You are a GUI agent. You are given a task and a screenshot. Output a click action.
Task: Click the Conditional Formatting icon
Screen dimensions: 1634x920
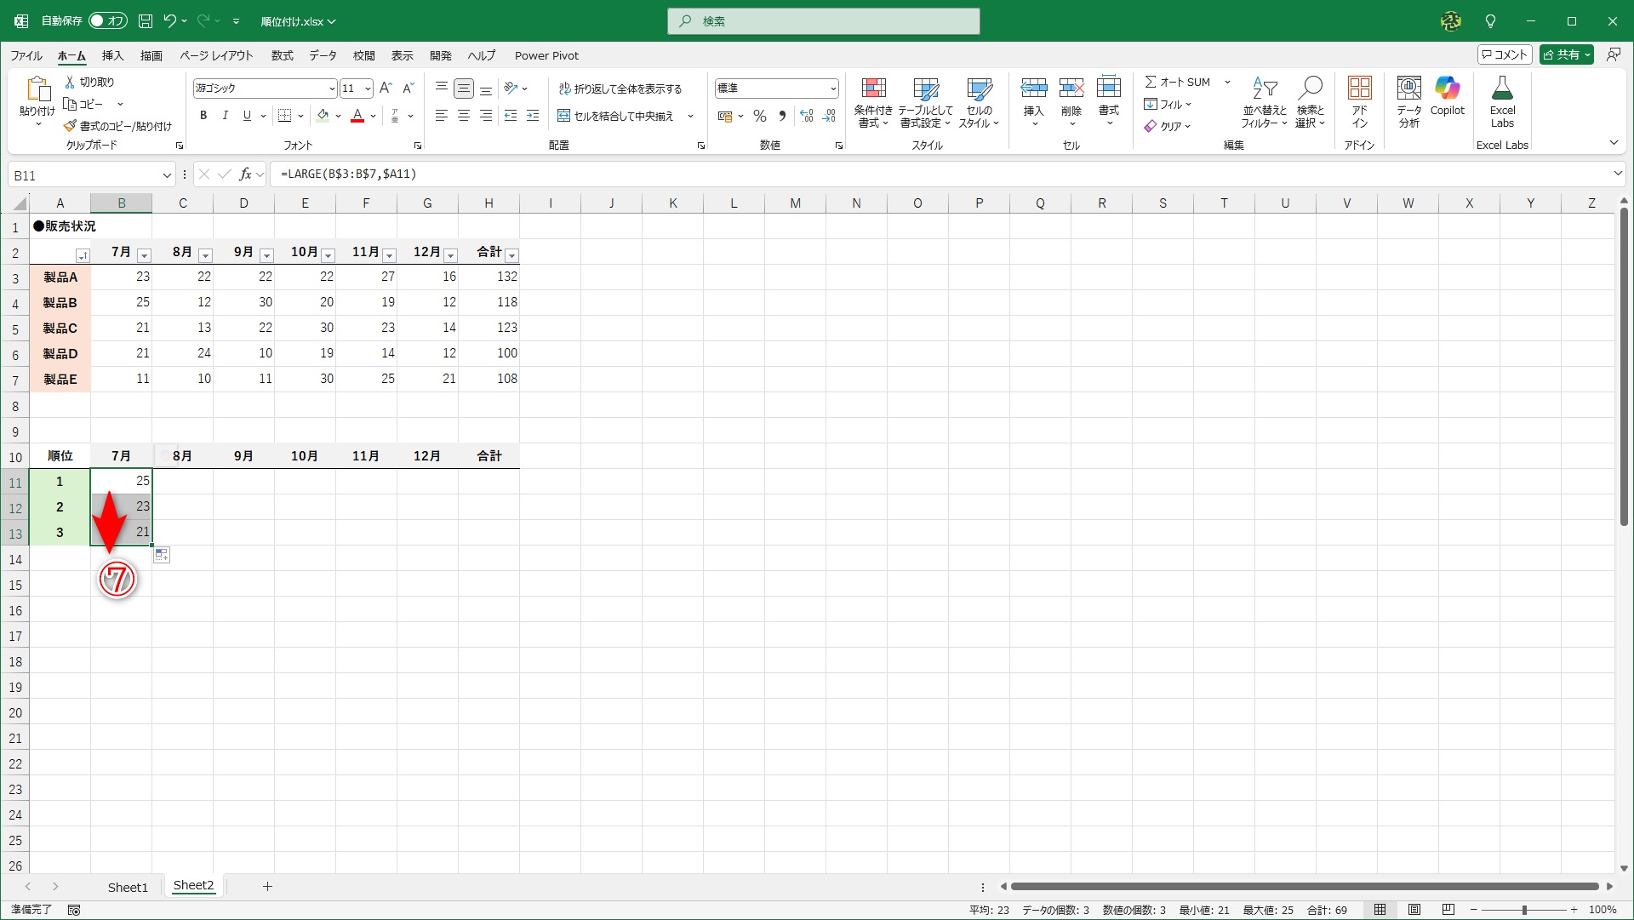(x=873, y=89)
